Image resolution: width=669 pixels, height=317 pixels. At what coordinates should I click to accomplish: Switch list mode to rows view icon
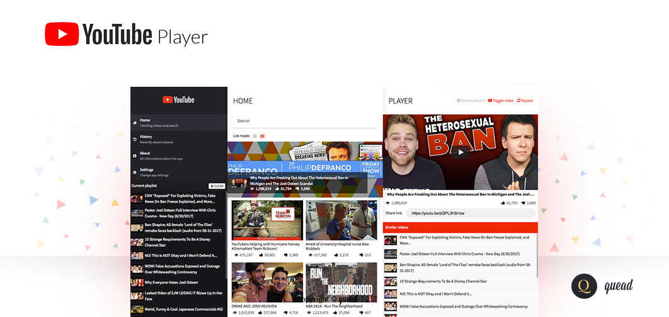(254, 136)
